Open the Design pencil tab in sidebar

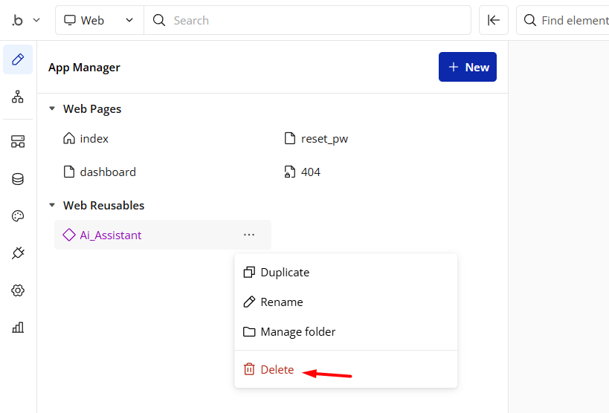(18, 59)
